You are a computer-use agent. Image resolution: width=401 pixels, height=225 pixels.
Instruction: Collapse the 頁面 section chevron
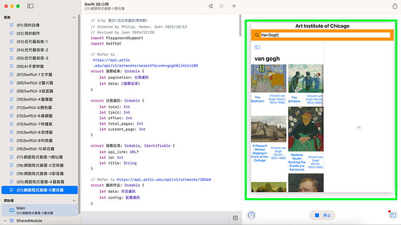[74, 17]
